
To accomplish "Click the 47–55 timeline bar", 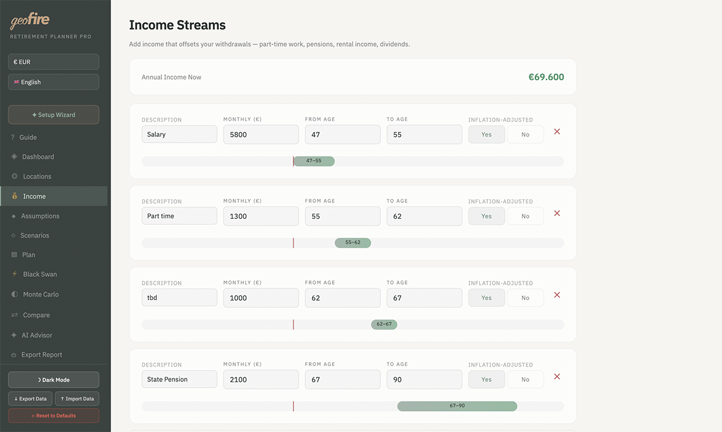I will [314, 161].
